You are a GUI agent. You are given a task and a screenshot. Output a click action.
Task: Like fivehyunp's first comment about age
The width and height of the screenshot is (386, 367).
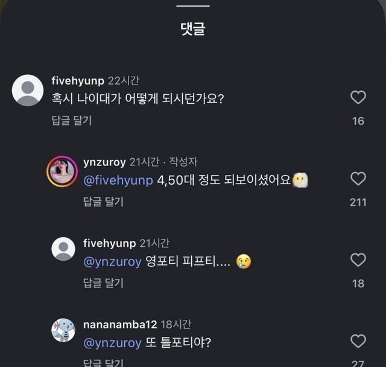[x=358, y=97]
